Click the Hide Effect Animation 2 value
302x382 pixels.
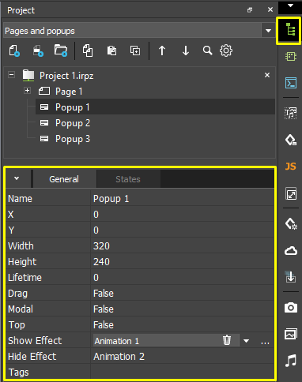[183, 357]
